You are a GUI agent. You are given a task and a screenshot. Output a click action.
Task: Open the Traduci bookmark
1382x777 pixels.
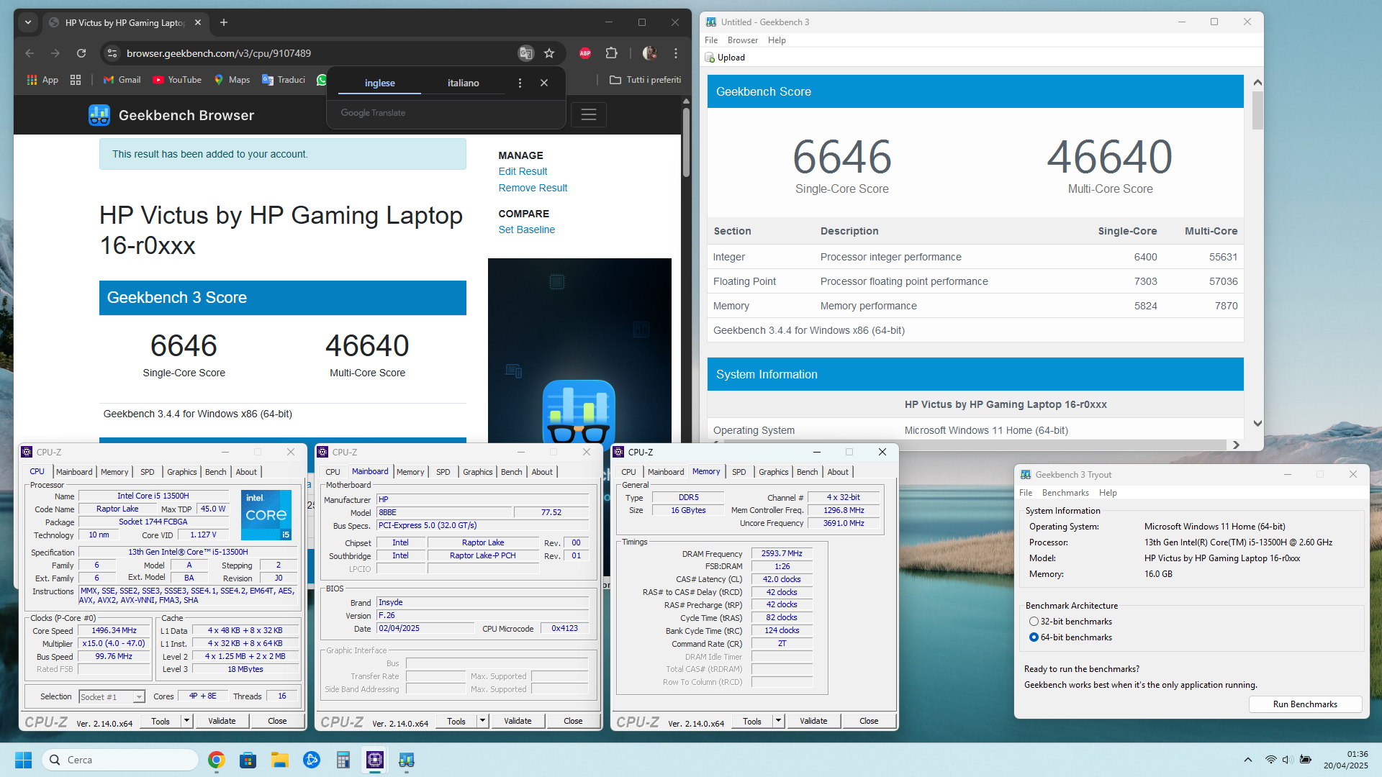pyautogui.click(x=284, y=80)
